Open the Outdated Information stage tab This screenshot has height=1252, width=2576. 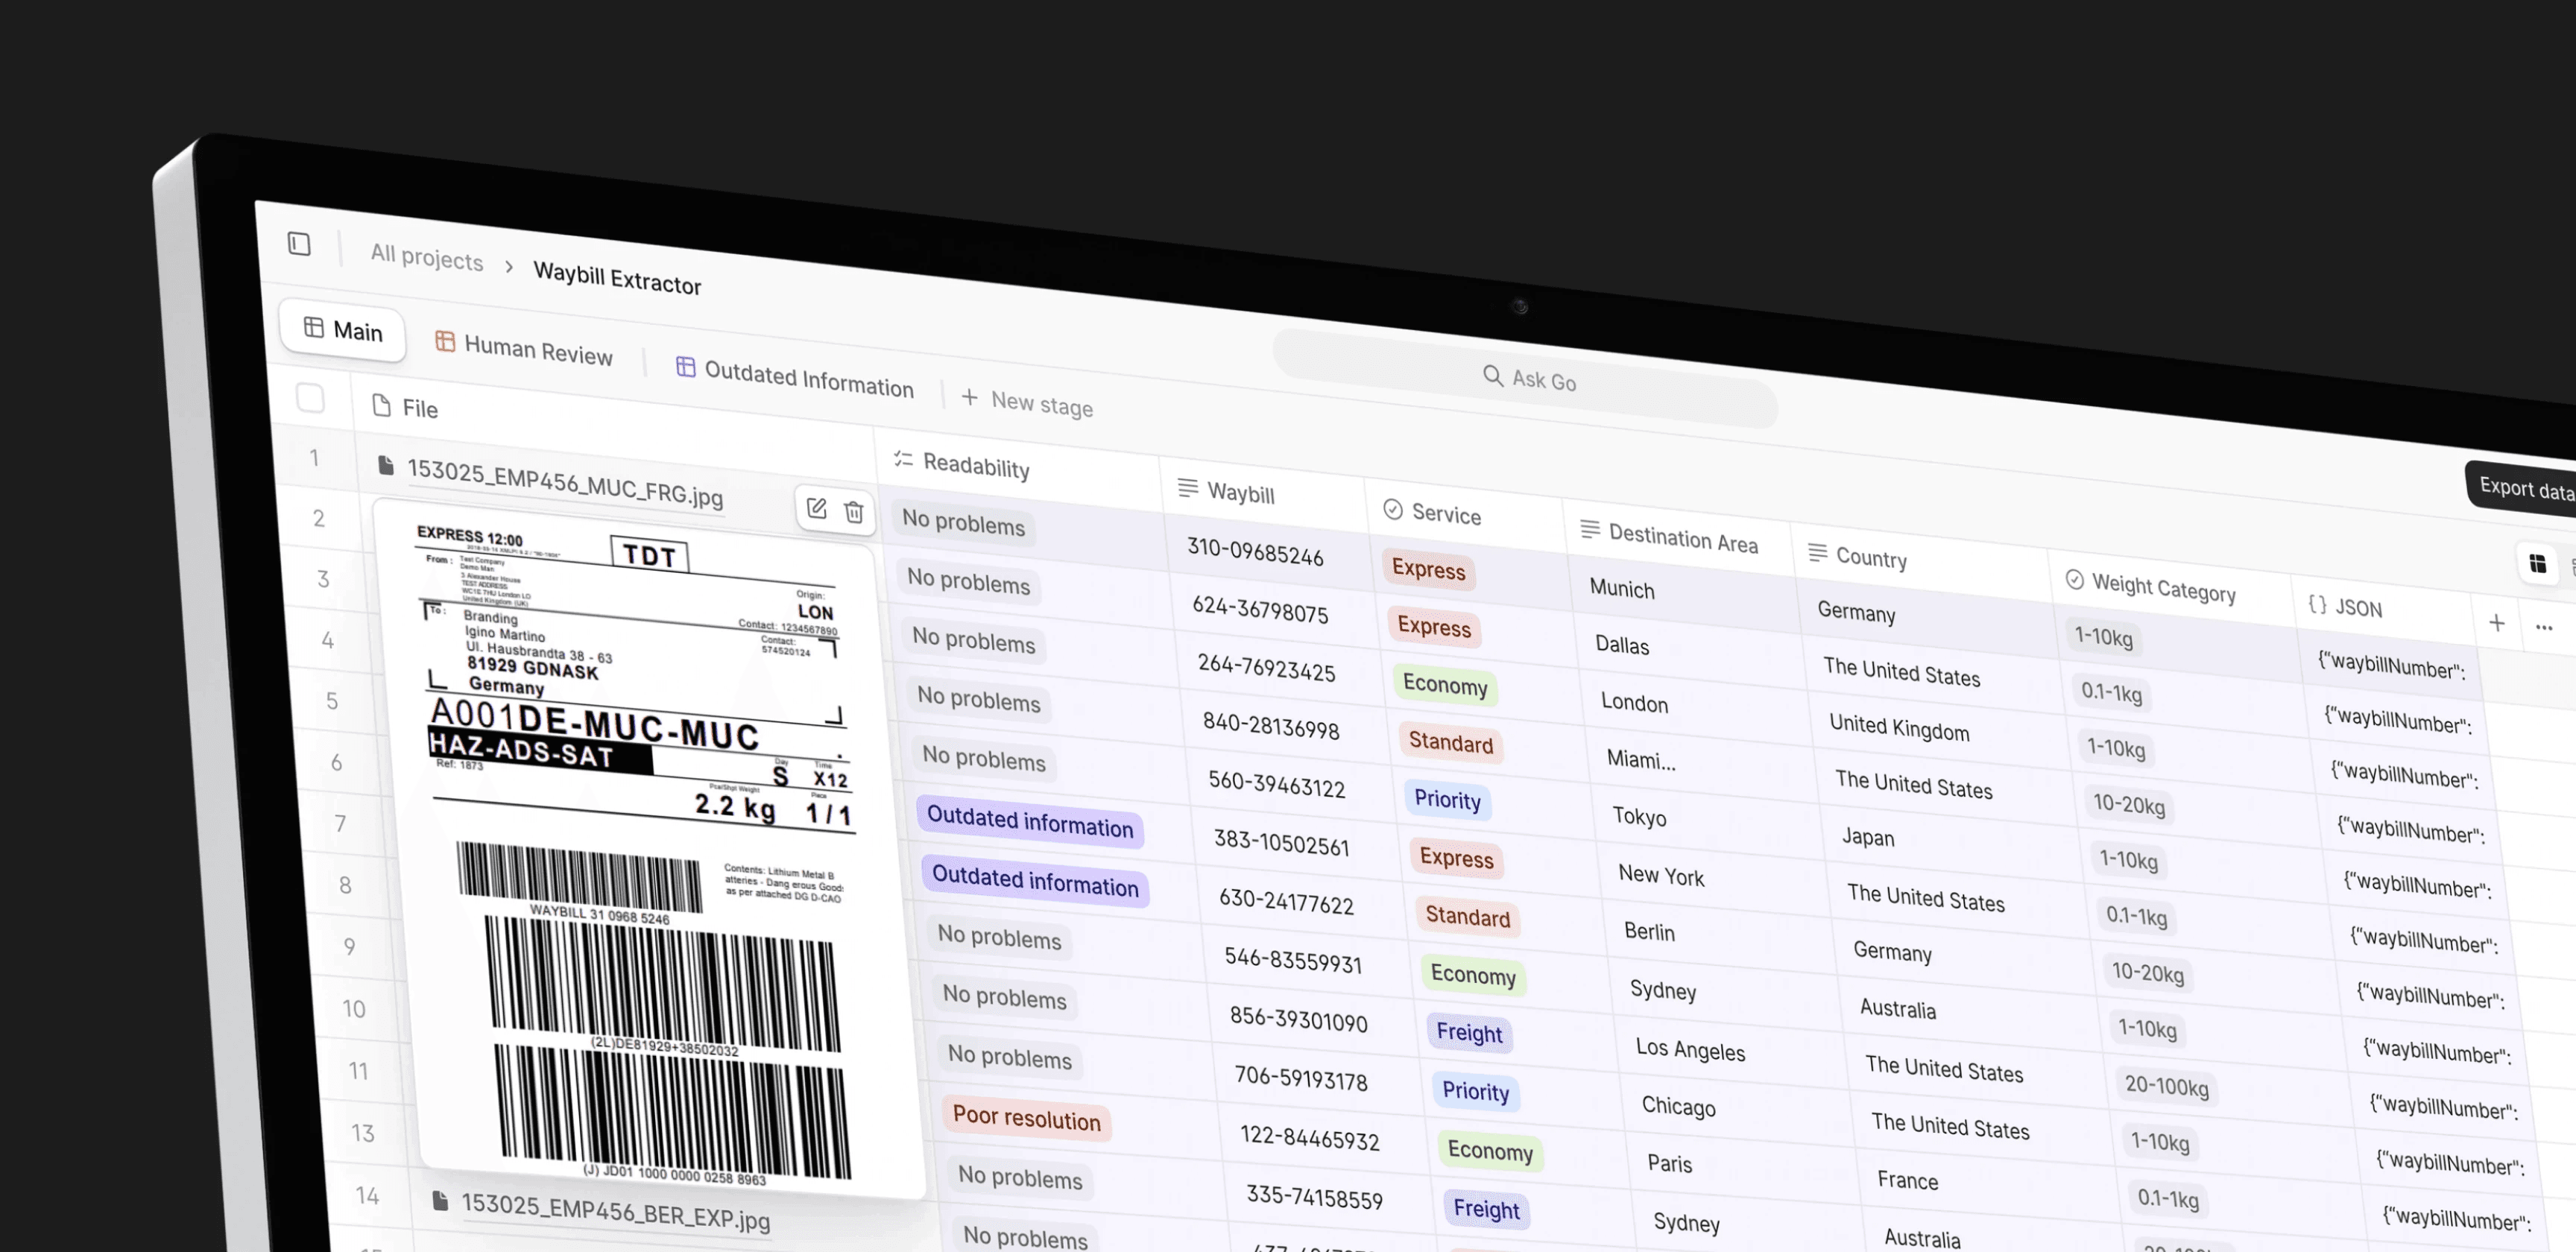[795, 378]
